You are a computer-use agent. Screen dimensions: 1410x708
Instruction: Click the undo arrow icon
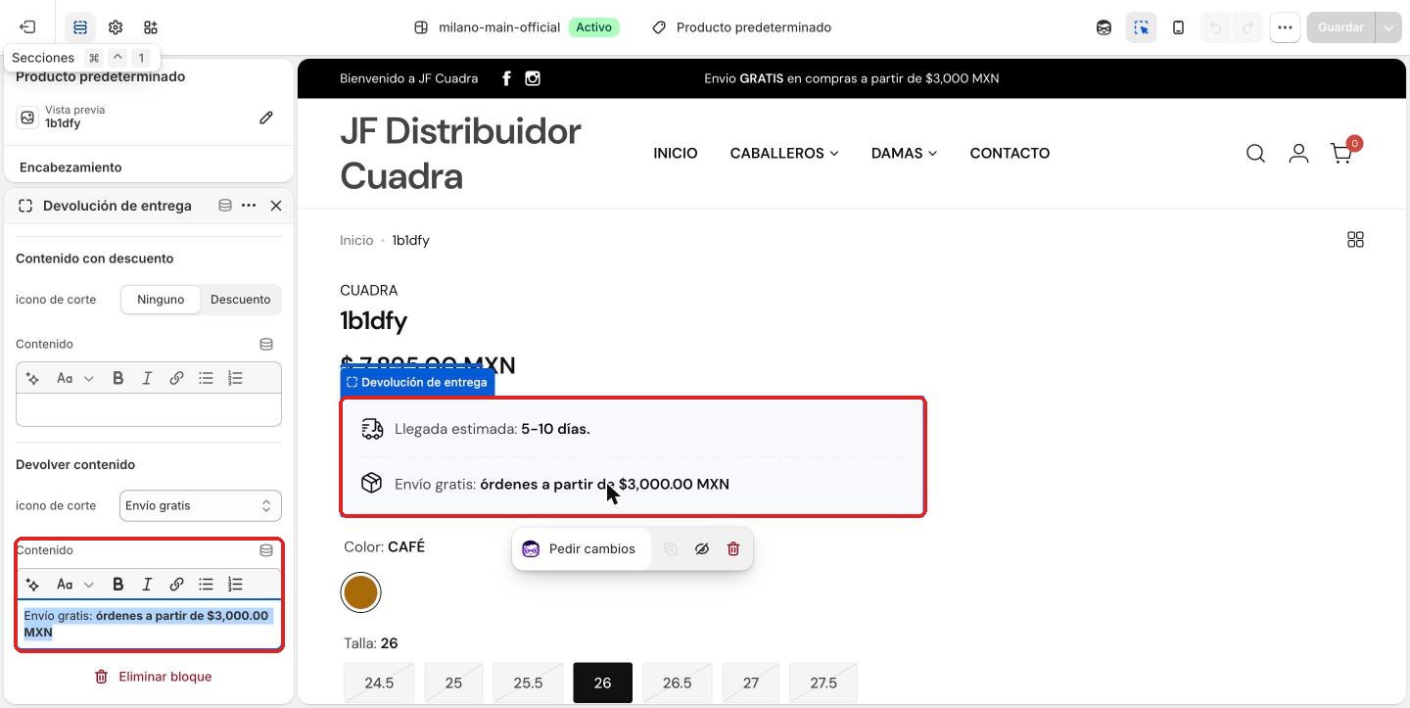coord(1215,27)
